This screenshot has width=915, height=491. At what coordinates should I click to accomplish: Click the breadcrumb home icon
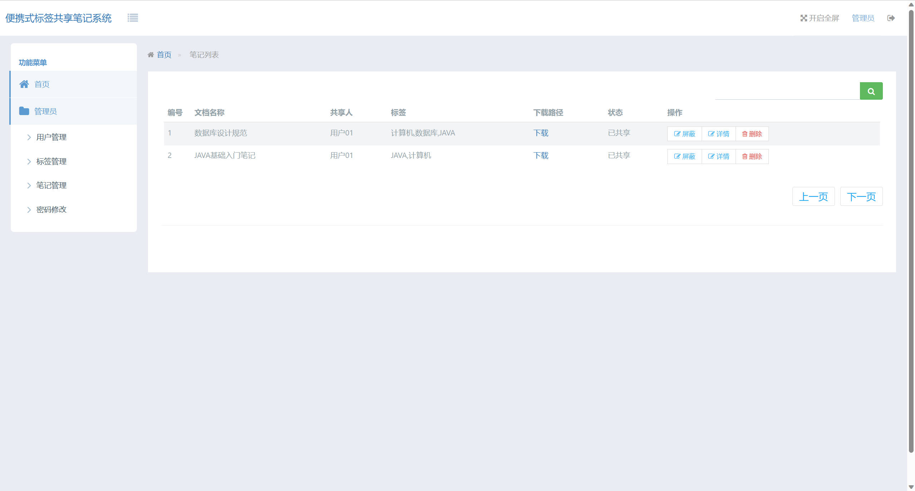151,55
